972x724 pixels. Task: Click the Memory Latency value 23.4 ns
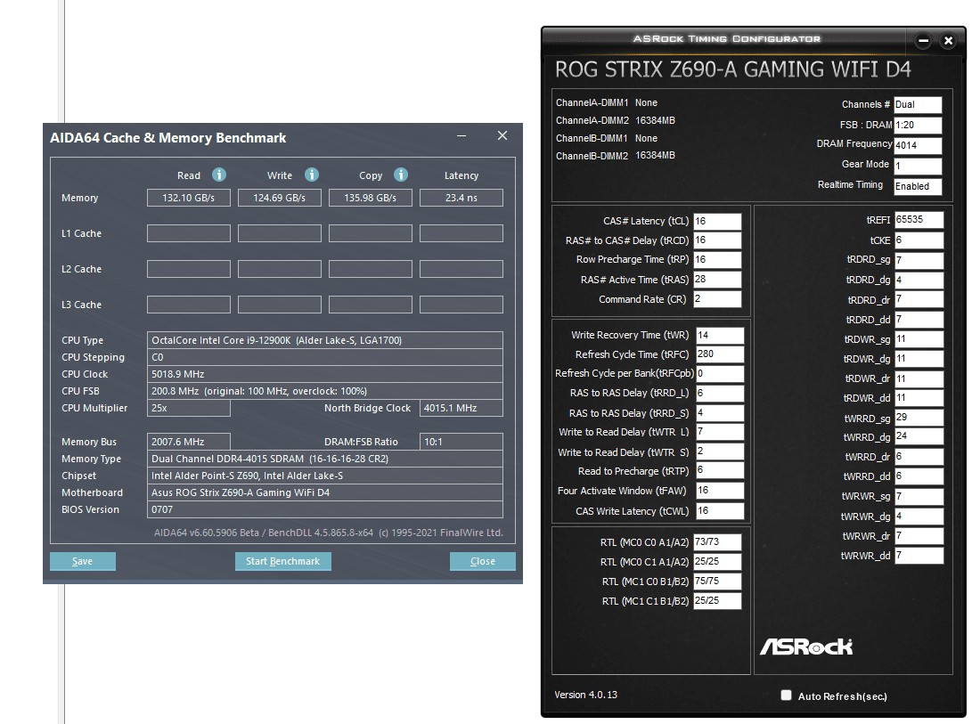(461, 198)
